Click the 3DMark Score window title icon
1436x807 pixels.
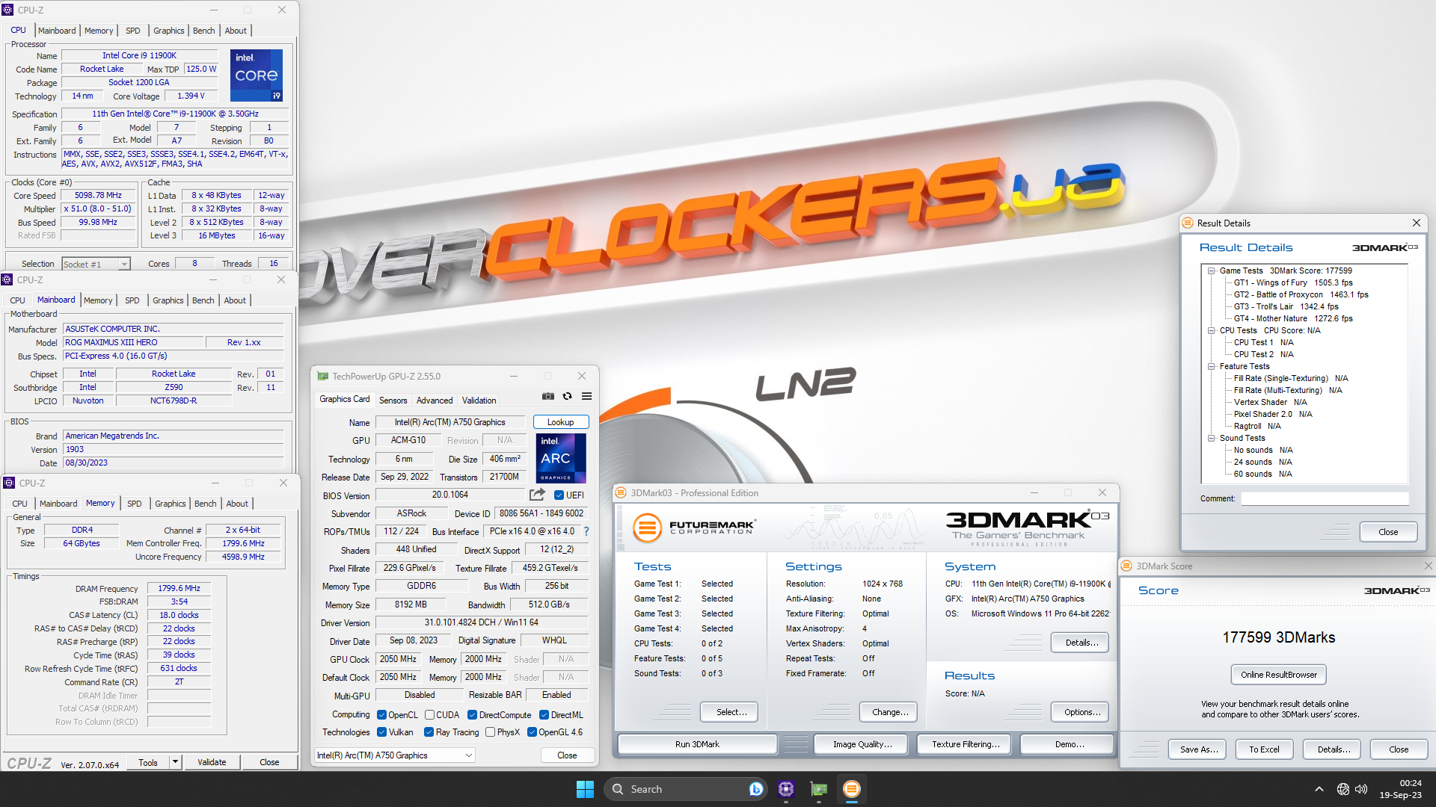[x=1127, y=566]
